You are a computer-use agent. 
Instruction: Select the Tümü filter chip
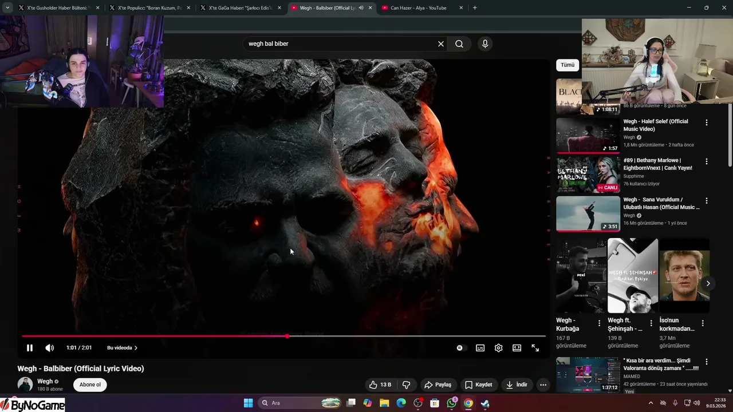point(568,65)
